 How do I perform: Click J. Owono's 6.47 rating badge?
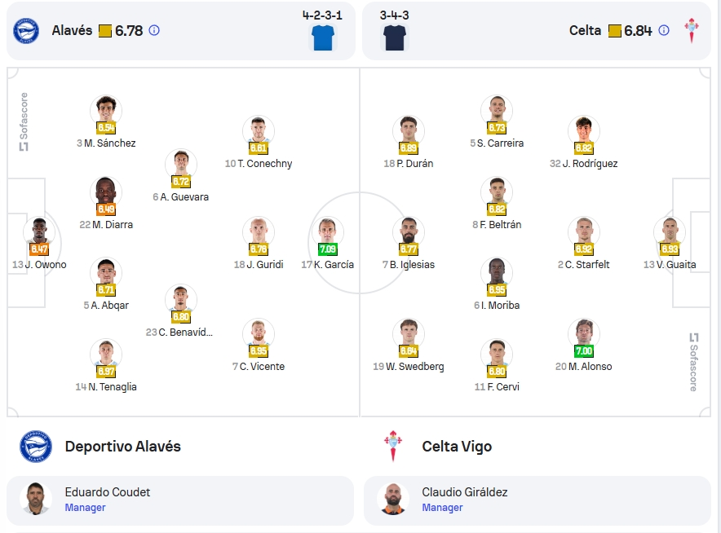39,249
